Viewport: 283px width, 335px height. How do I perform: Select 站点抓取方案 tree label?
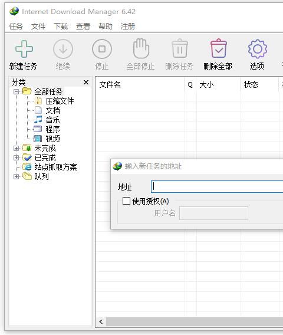(x=55, y=167)
